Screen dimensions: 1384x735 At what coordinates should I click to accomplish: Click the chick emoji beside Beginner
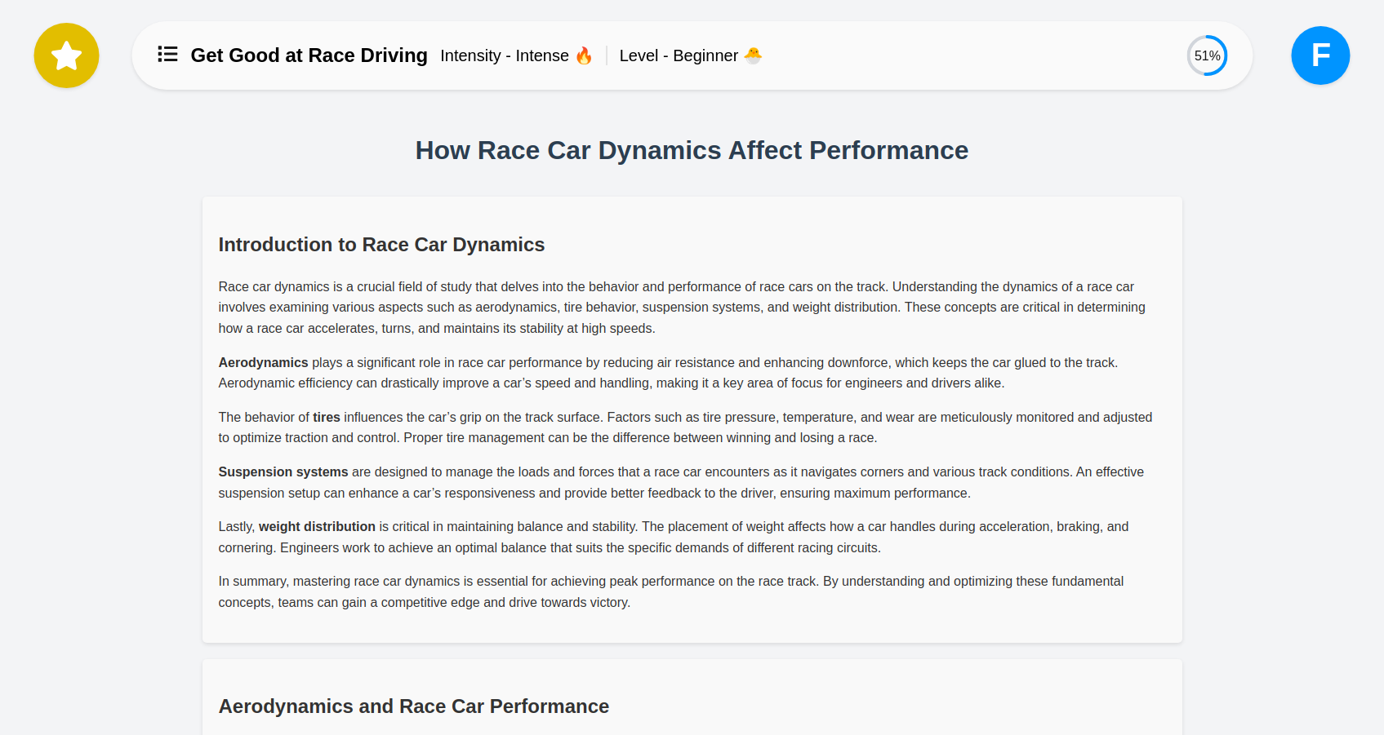tap(753, 55)
